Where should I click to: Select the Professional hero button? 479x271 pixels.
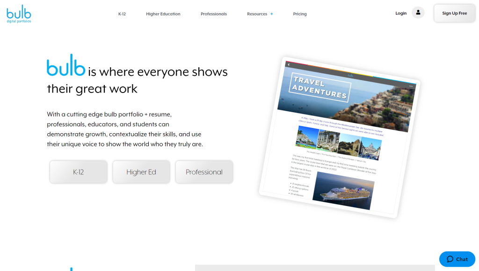tap(204, 172)
